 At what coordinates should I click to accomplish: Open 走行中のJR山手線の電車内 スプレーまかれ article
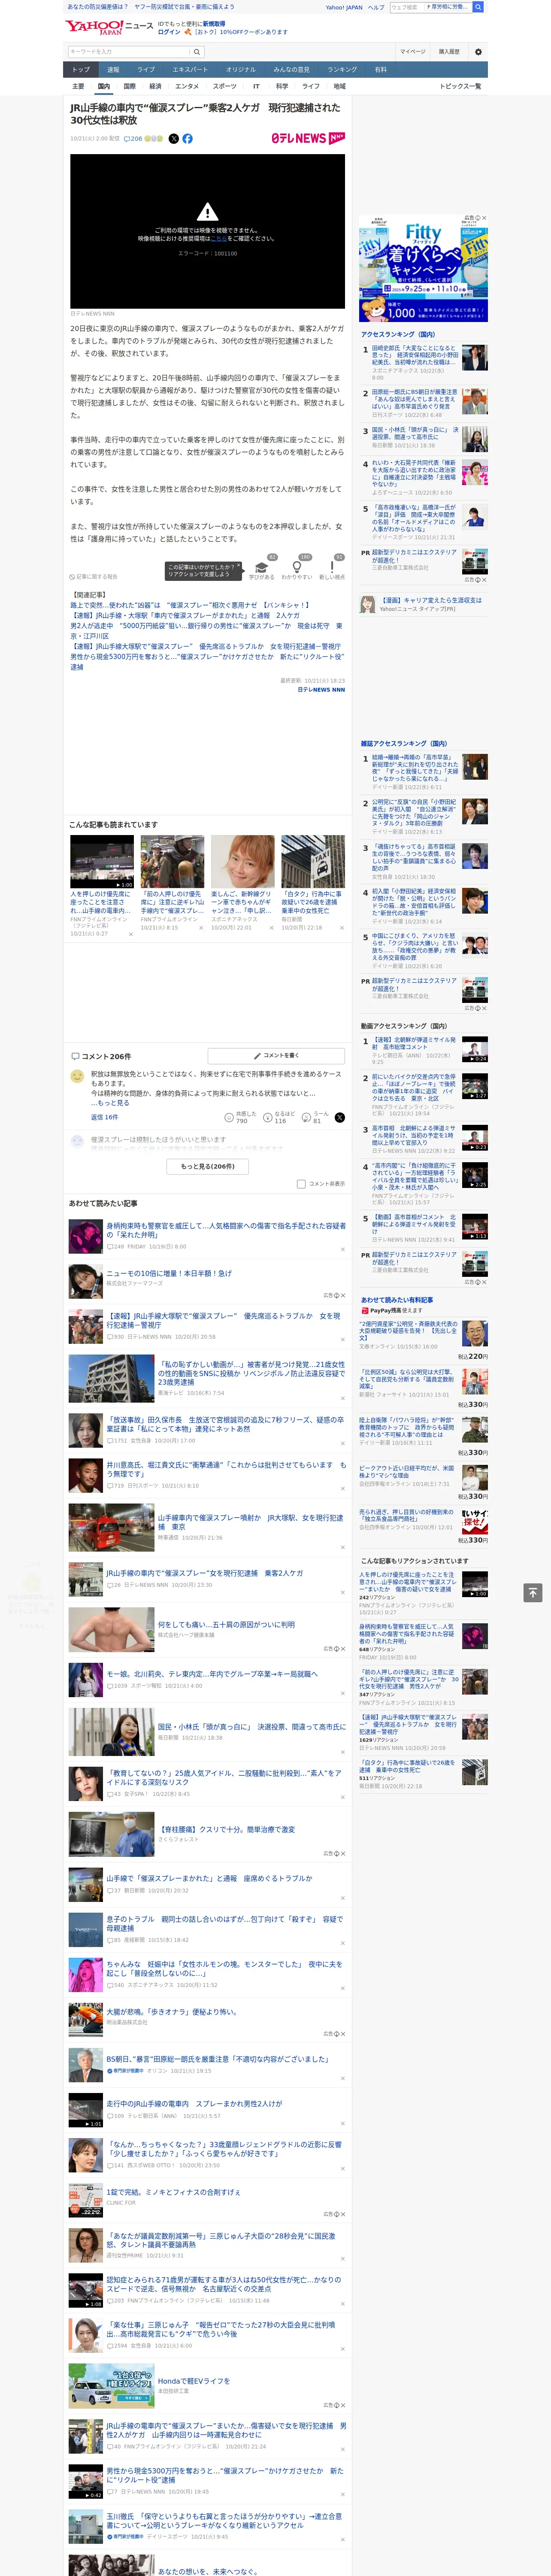click(194, 2104)
